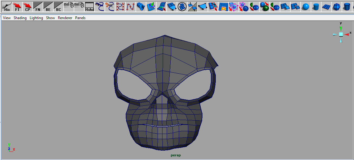Click the first green half-sphere mirror icon
The width and height of the screenshot is (354, 160).
click(254, 7)
